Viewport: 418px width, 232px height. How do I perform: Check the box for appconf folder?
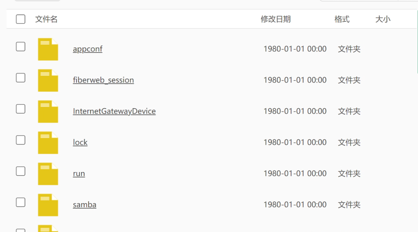(21, 47)
